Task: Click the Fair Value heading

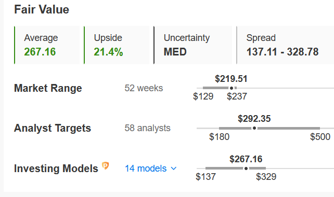Action: click(42, 9)
